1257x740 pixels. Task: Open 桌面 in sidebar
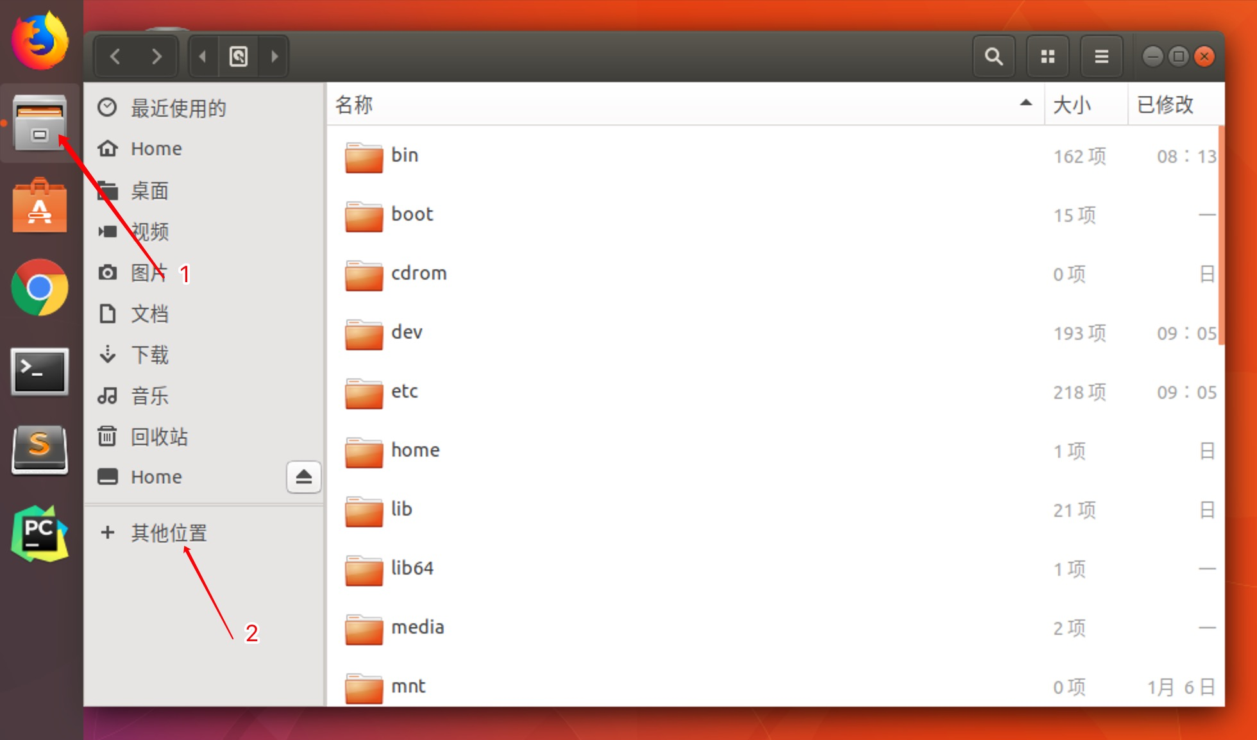(x=204, y=190)
